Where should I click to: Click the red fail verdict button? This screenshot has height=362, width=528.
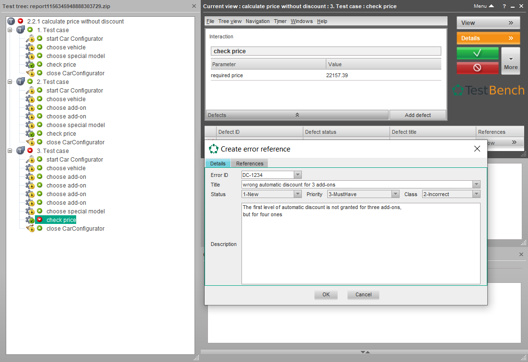[477, 68]
